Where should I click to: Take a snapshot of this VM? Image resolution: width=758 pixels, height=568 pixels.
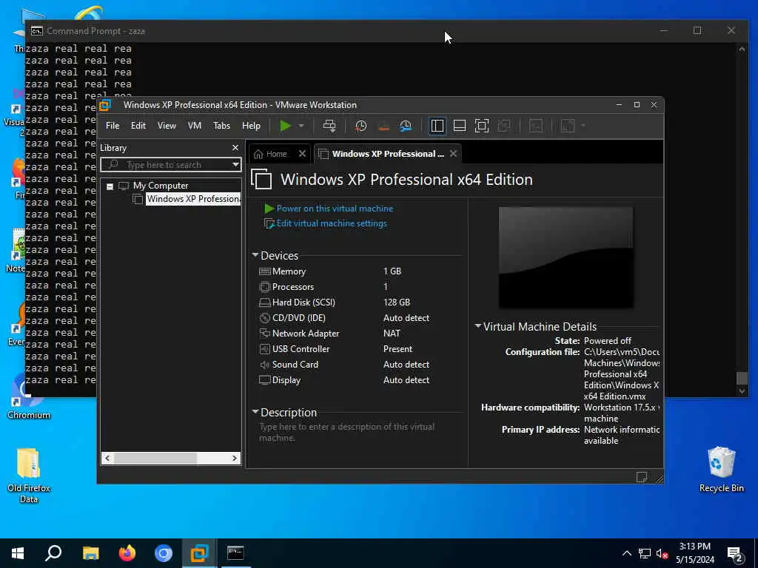(x=360, y=126)
